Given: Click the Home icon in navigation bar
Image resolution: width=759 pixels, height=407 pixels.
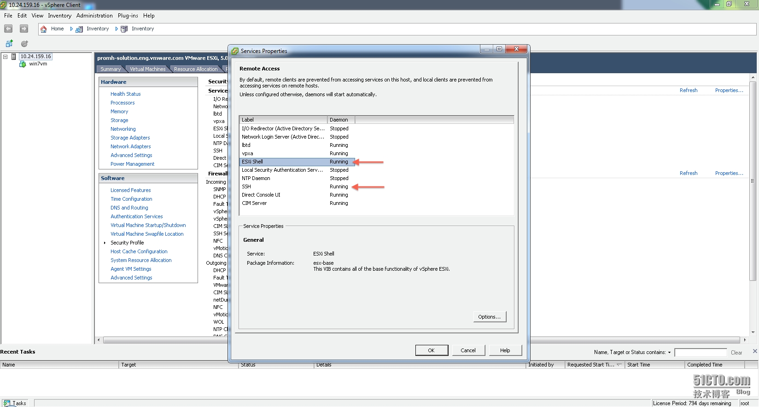Looking at the screenshot, I should coord(44,29).
